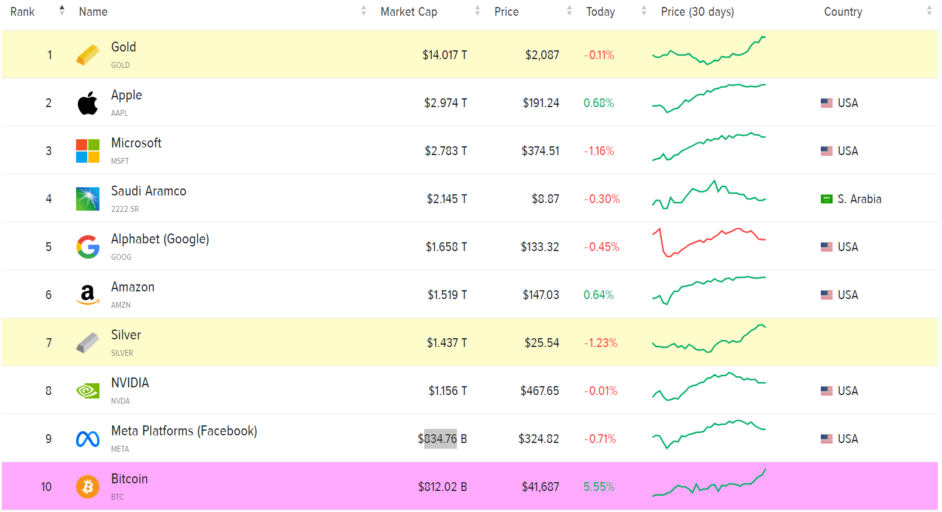This screenshot has width=942, height=512.
Task: Click Meta's $834.76 B market cap
Action: coord(442,439)
